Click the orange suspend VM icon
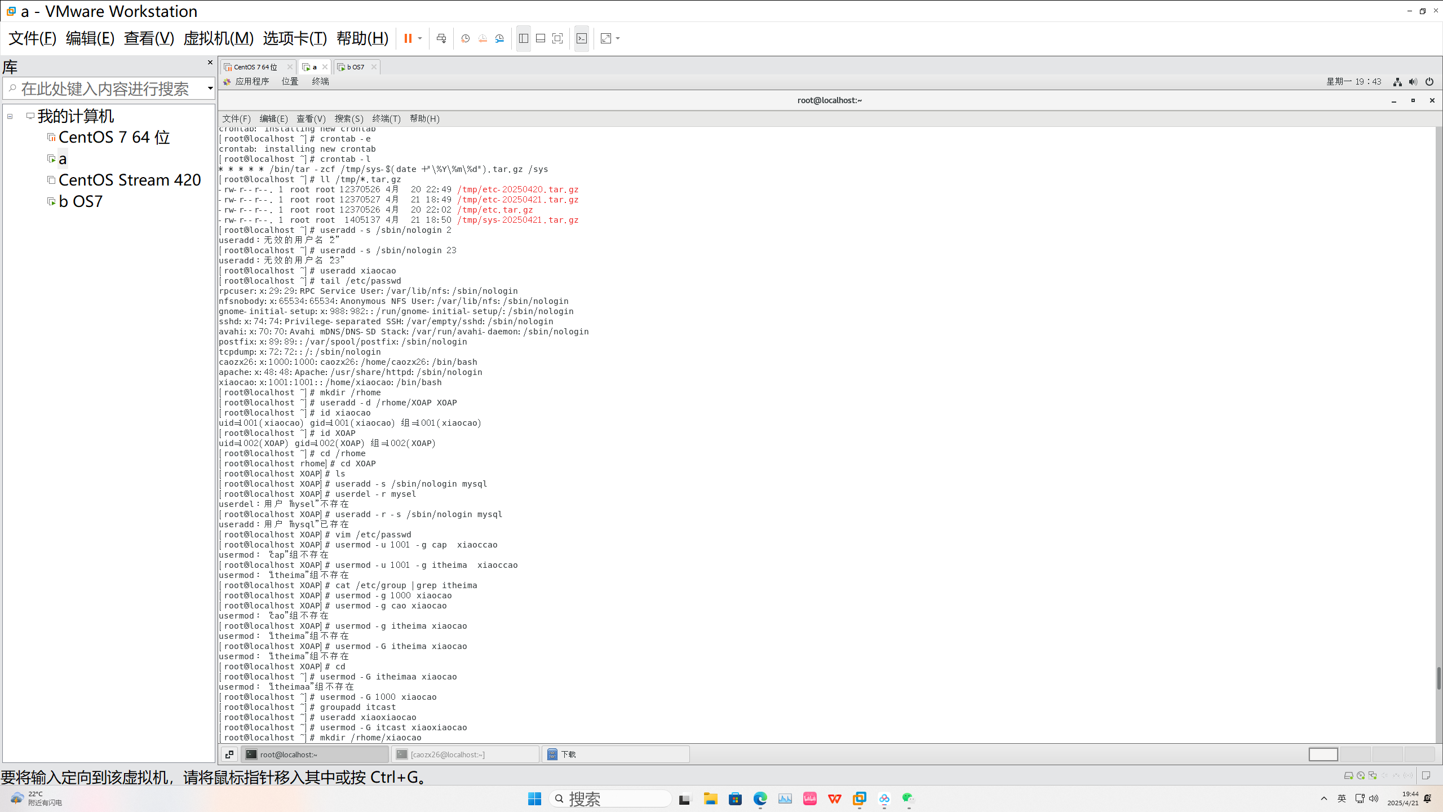The image size is (1443, 812). [x=408, y=38]
